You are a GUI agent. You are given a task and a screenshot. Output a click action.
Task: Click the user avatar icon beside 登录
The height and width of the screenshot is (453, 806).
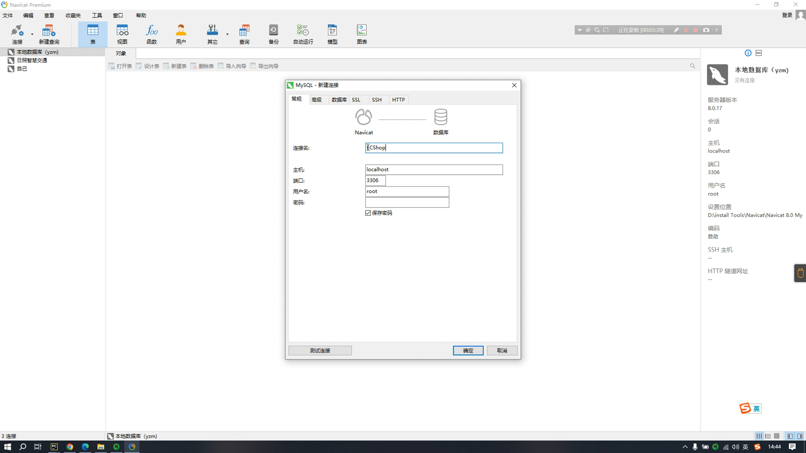[x=801, y=16]
